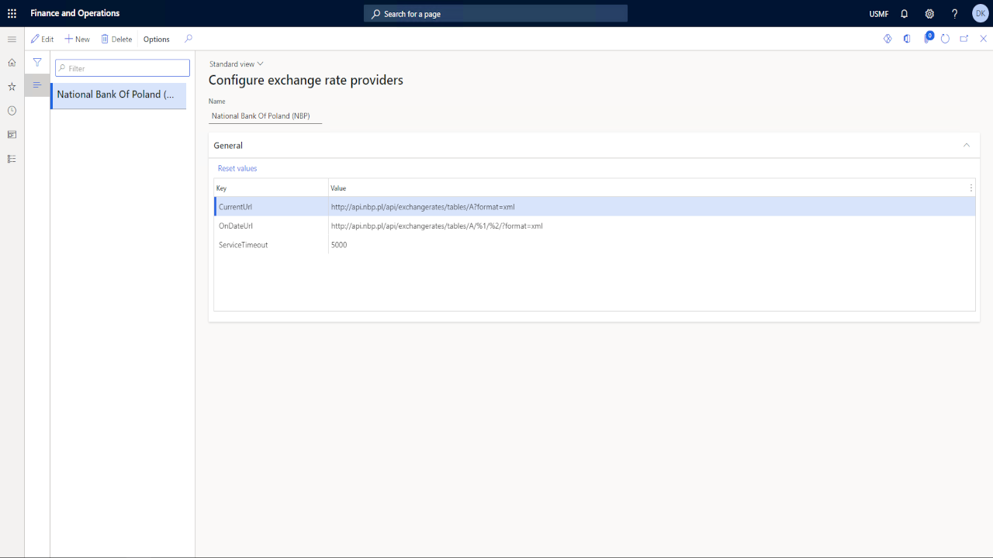Screen dimensions: 993x558
Task: Open in new window icon
Action: [x=964, y=39]
